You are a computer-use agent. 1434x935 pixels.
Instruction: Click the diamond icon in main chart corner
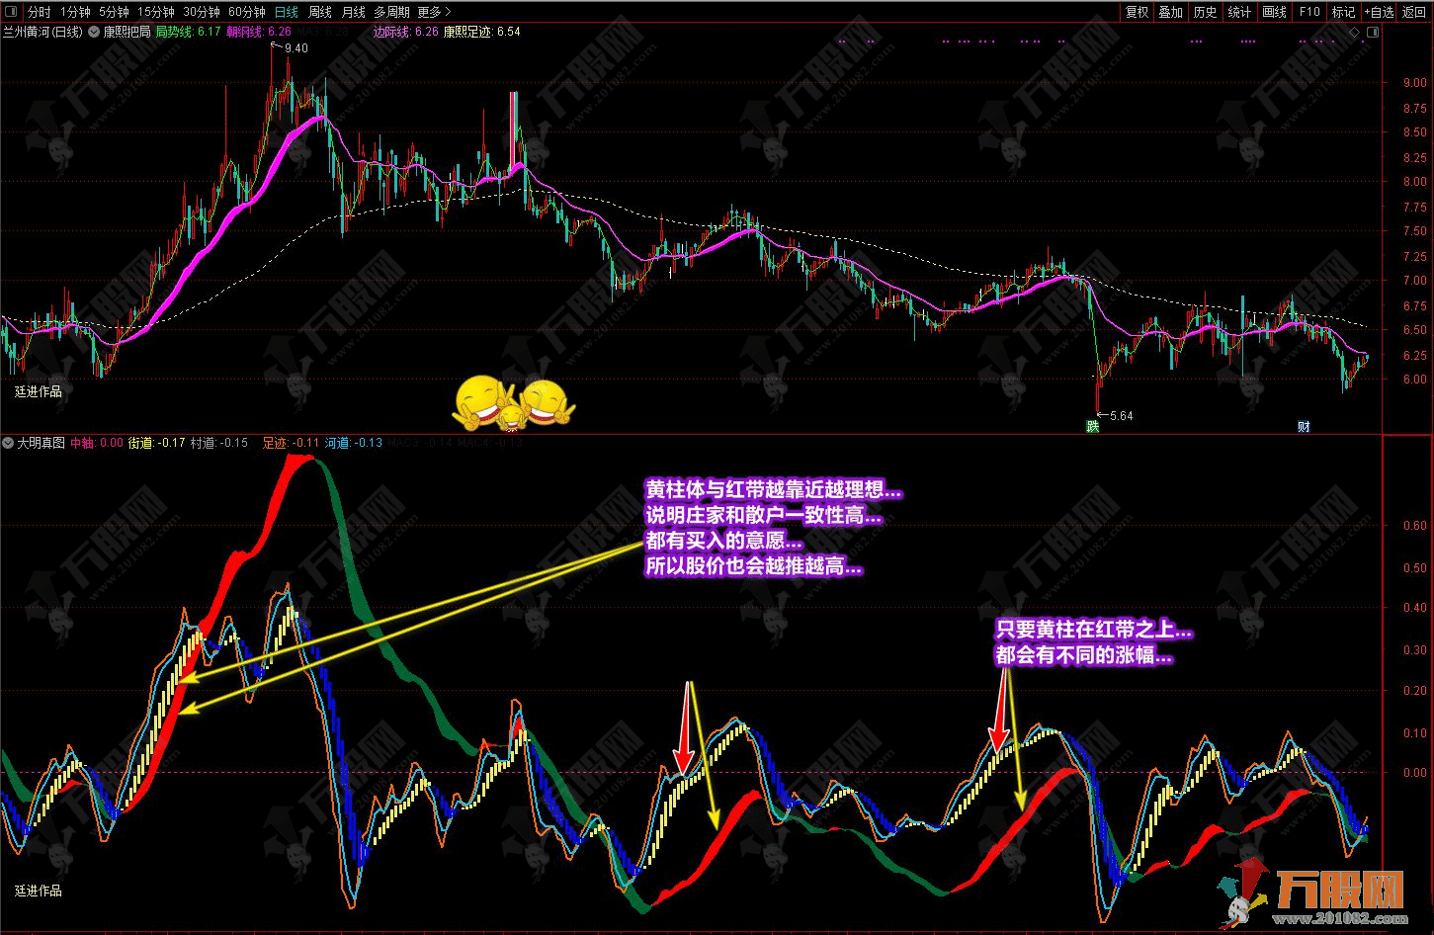click(x=1354, y=33)
